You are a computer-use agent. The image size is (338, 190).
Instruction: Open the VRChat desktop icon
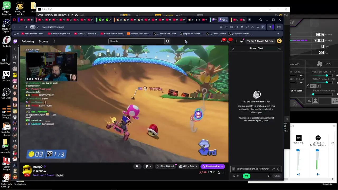coord(6,76)
